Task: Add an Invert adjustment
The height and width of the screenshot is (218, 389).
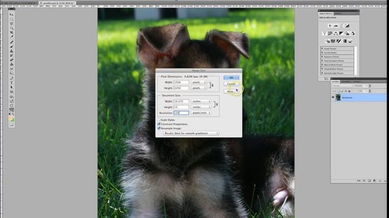Action: pos(328,41)
